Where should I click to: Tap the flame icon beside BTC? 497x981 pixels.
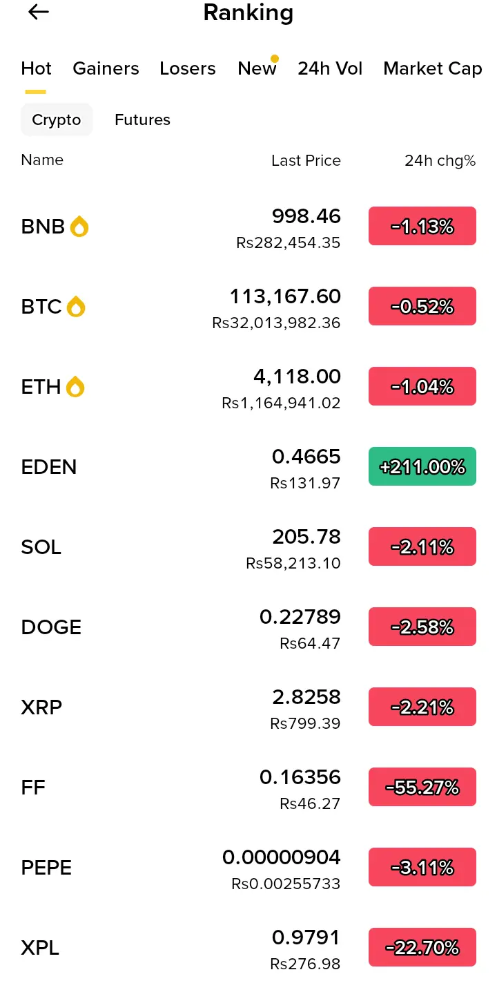76,306
